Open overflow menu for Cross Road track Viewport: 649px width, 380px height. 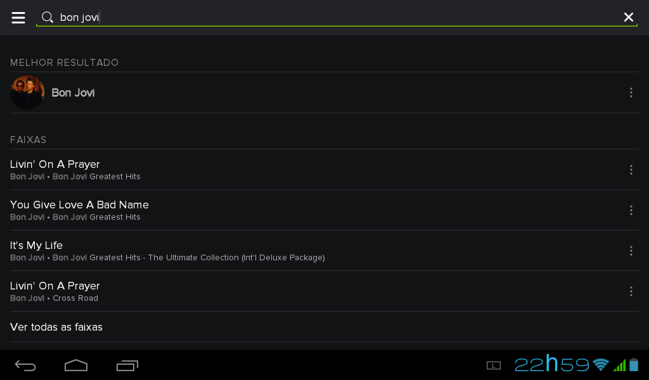coord(631,291)
